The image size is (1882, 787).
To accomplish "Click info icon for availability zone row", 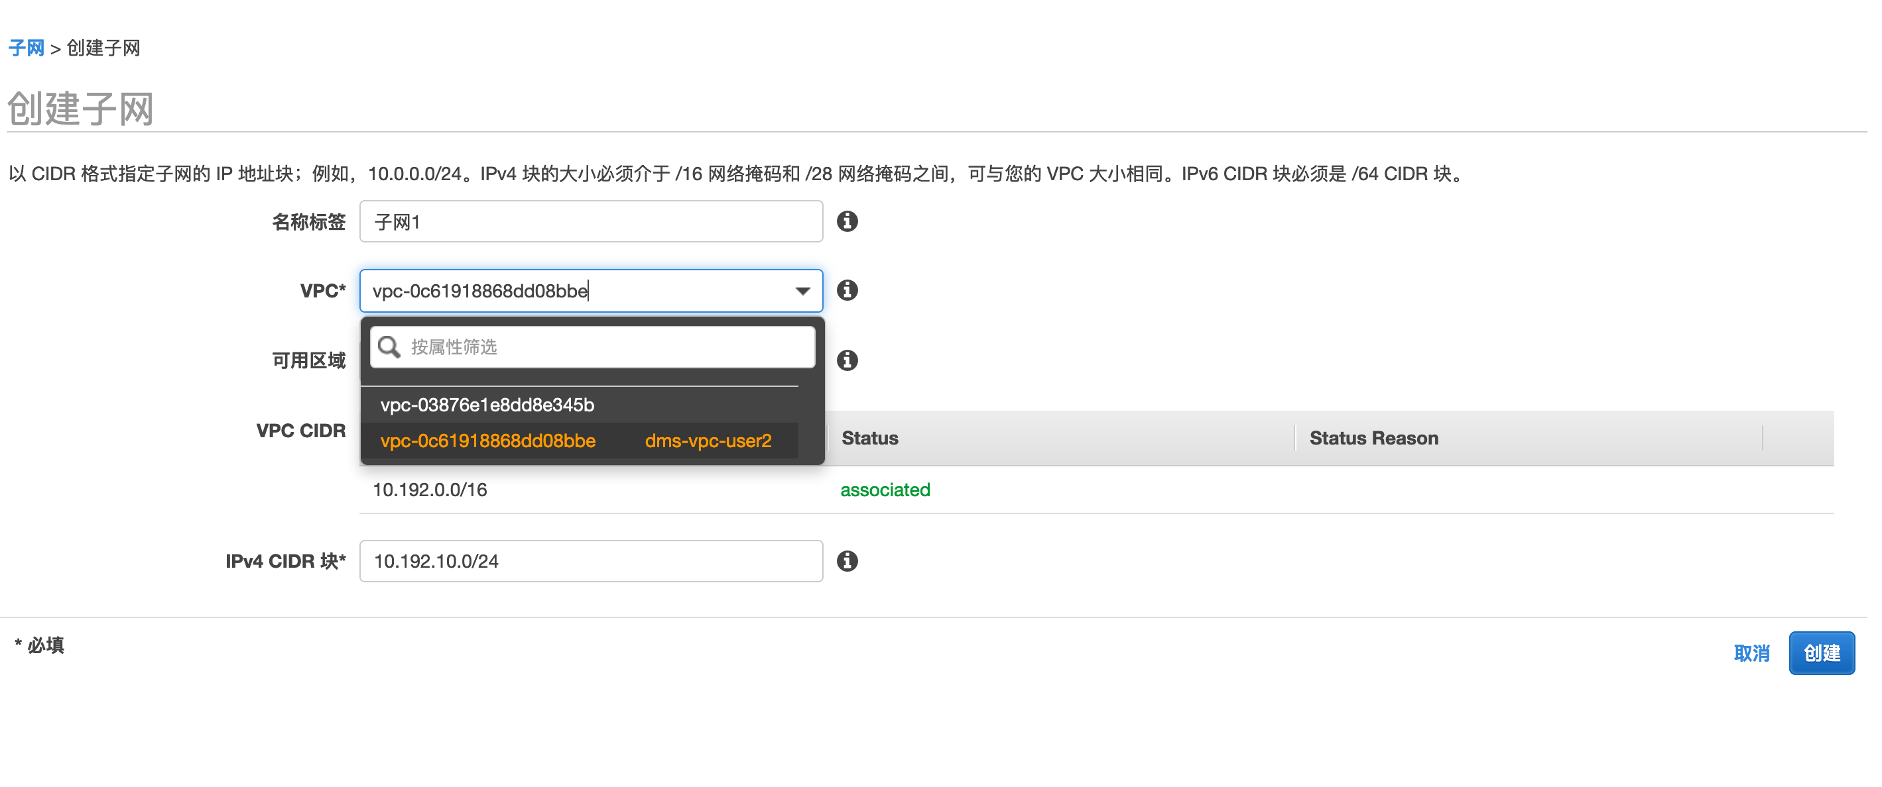I will pyautogui.click(x=847, y=360).
